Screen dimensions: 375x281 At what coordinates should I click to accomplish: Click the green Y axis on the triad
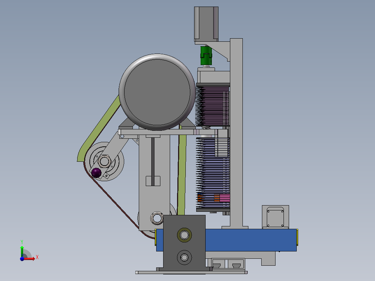click(x=22, y=251)
